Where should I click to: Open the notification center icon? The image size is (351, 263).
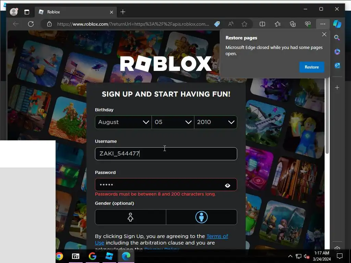[340, 256]
